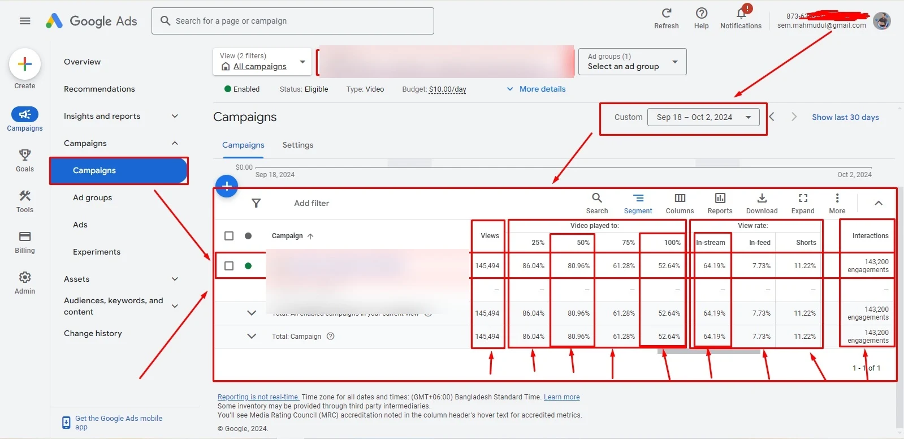Open the Notifications bell
Viewport: 904px width, 439px height.
[741, 13]
